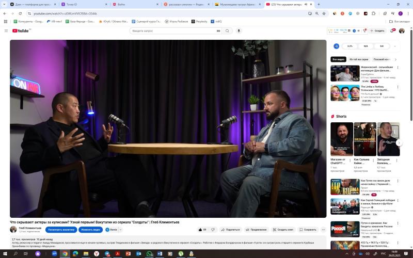The image size is (413, 258).
Task: Open 'The Limba и Любовь Успенская' video thumbnail
Action: click(345, 93)
